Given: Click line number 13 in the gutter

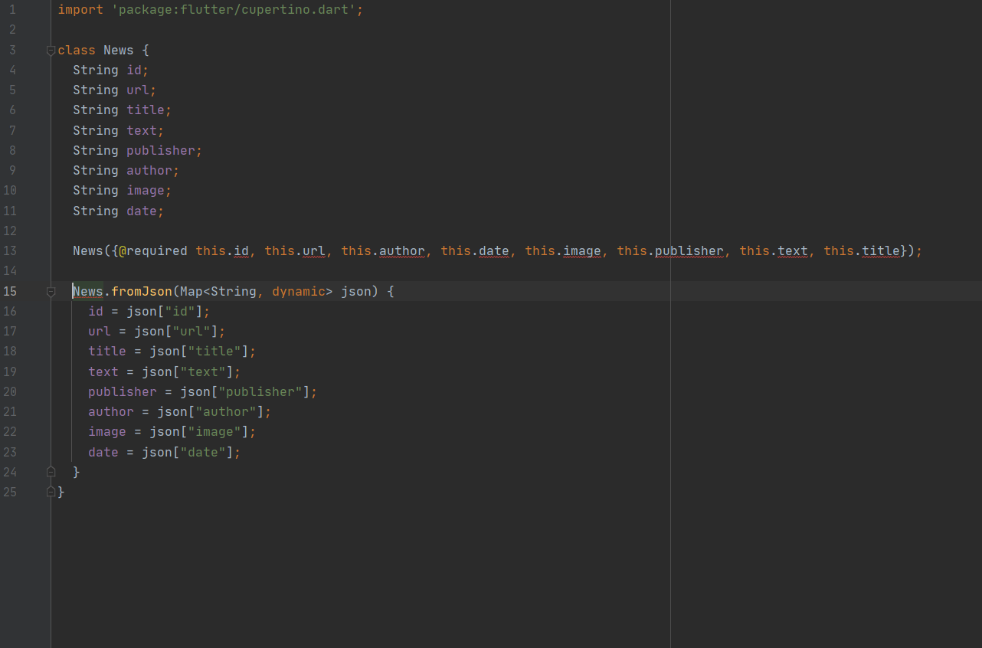Looking at the screenshot, I should click(9, 250).
